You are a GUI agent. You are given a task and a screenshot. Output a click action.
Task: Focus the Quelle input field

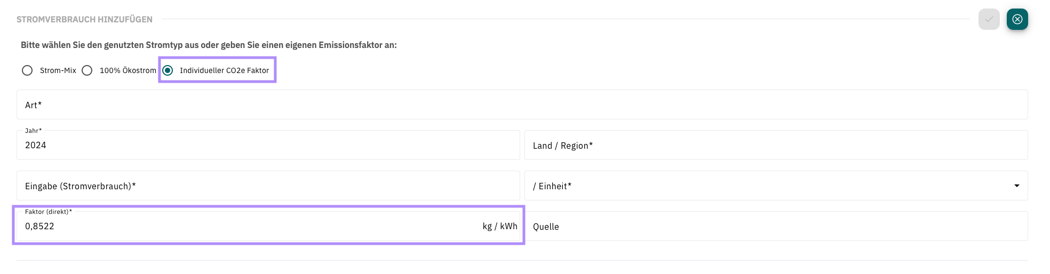[776, 226]
